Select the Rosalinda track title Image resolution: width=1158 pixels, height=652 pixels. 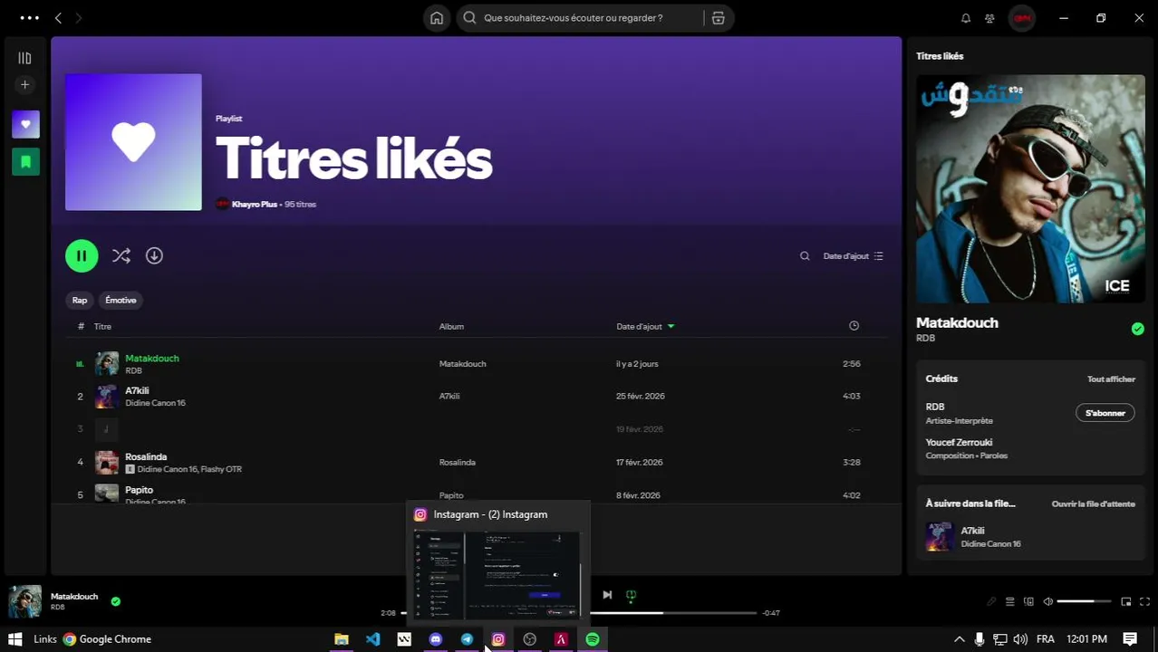point(146,457)
